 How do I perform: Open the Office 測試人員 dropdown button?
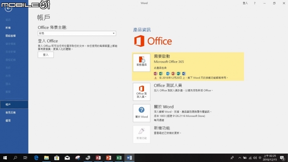pyautogui.click(x=142, y=92)
